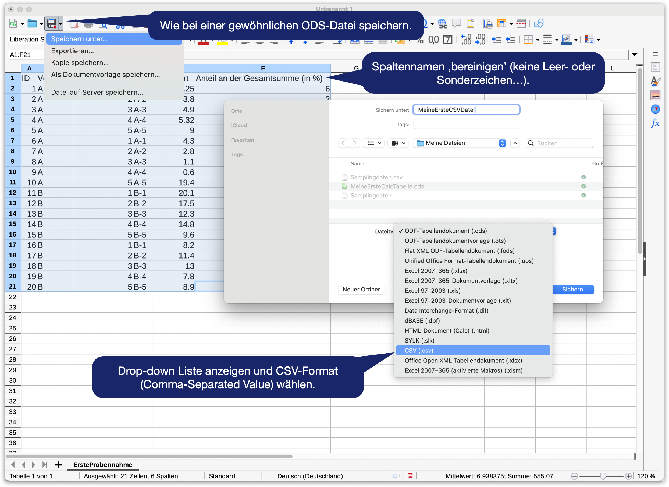Choose Exportieren... from the save menu

[x=72, y=51]
